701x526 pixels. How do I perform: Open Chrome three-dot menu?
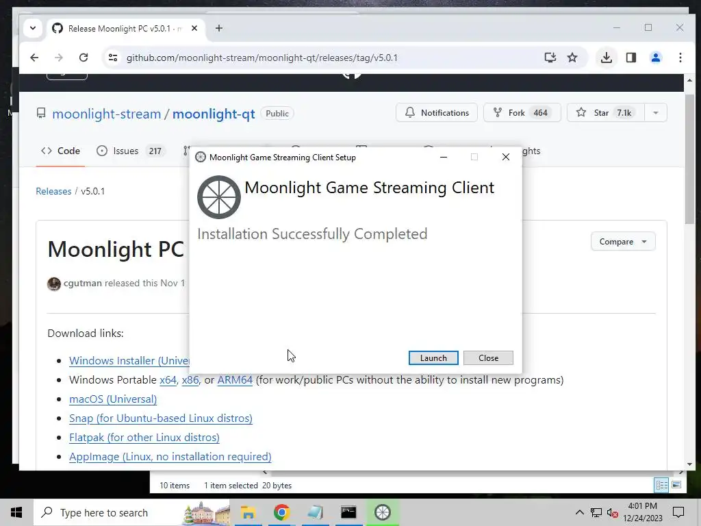[680, 58]
